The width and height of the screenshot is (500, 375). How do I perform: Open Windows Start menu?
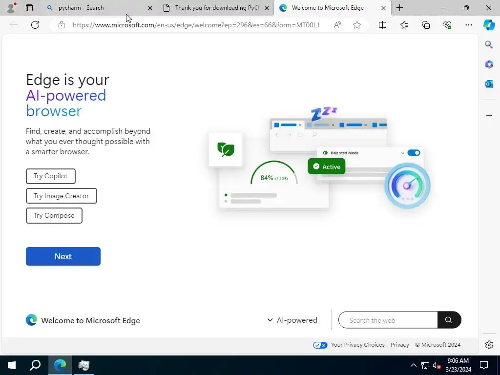[x=12, y=365]
